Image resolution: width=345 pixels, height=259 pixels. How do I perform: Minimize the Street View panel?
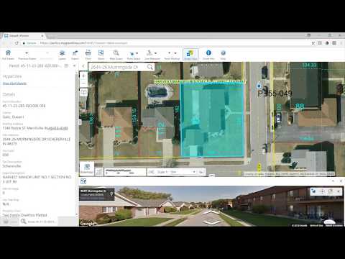(333, 181)
